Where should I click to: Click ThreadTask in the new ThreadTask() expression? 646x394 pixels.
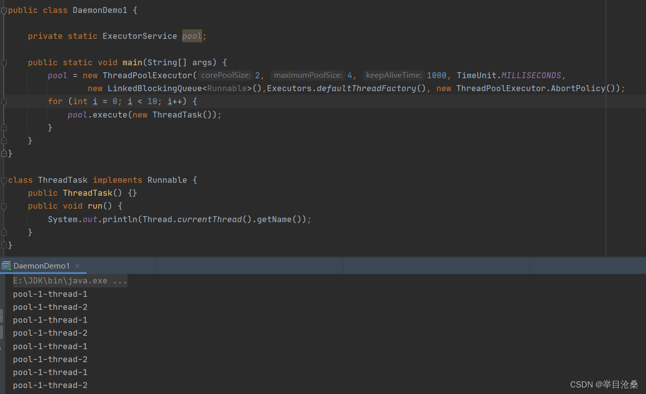tap(177, 115)
